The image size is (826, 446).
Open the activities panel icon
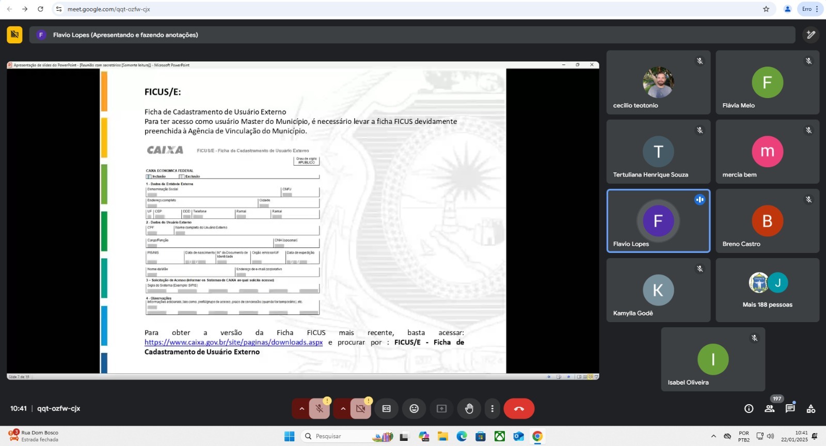811,409
